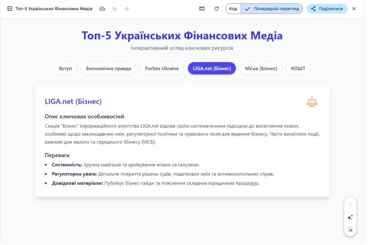369x245 pixels.
Task: Click the scales icon on LIGA.net card
Action: [312, 102]
